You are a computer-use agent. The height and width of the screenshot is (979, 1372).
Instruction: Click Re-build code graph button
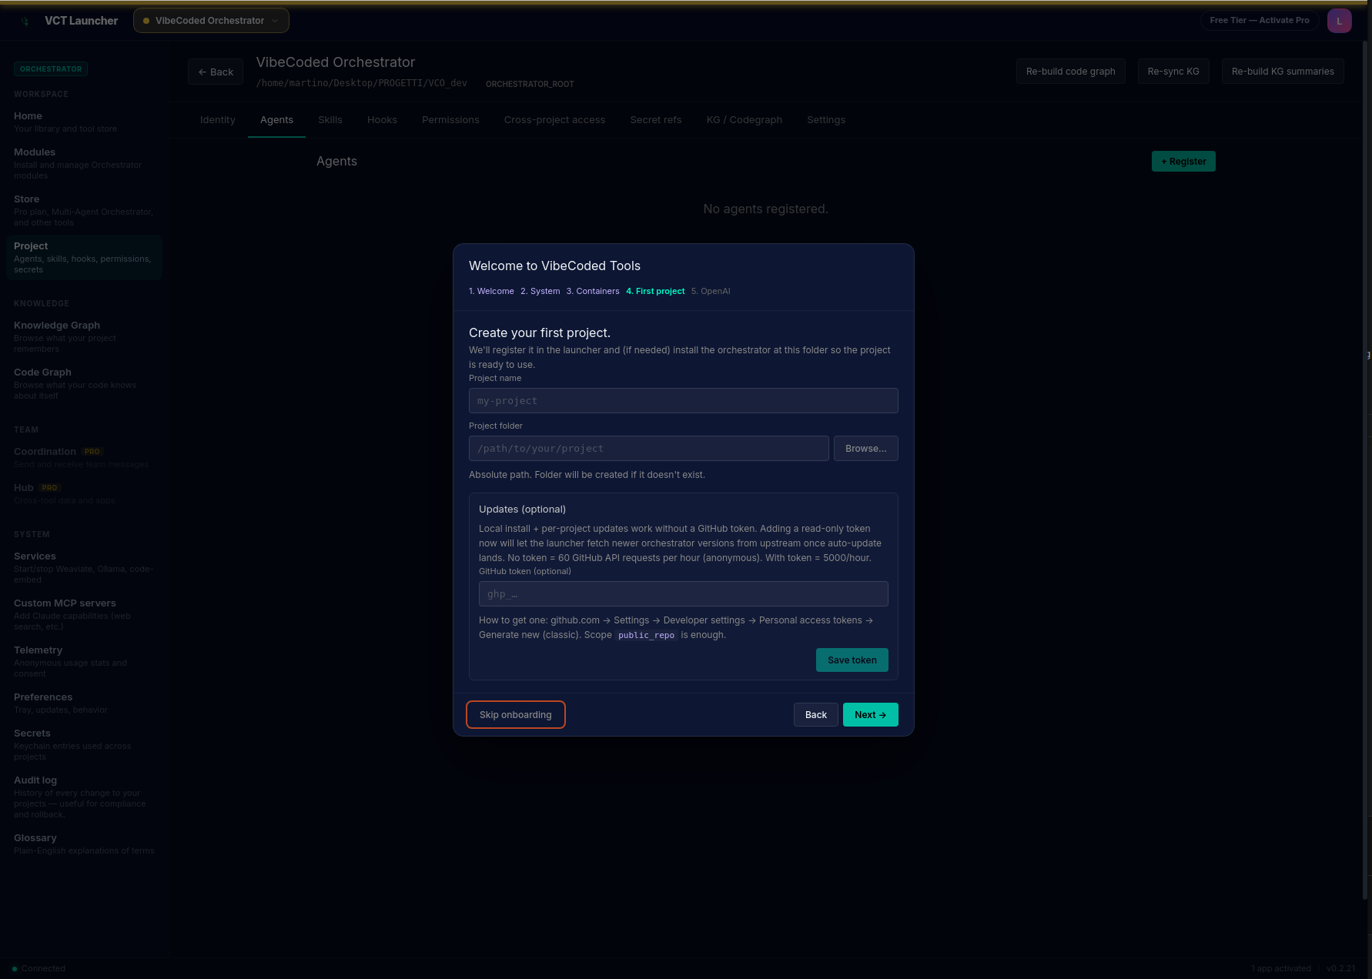[1070, 72]
